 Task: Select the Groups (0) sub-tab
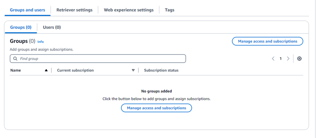tap(21, 27)
